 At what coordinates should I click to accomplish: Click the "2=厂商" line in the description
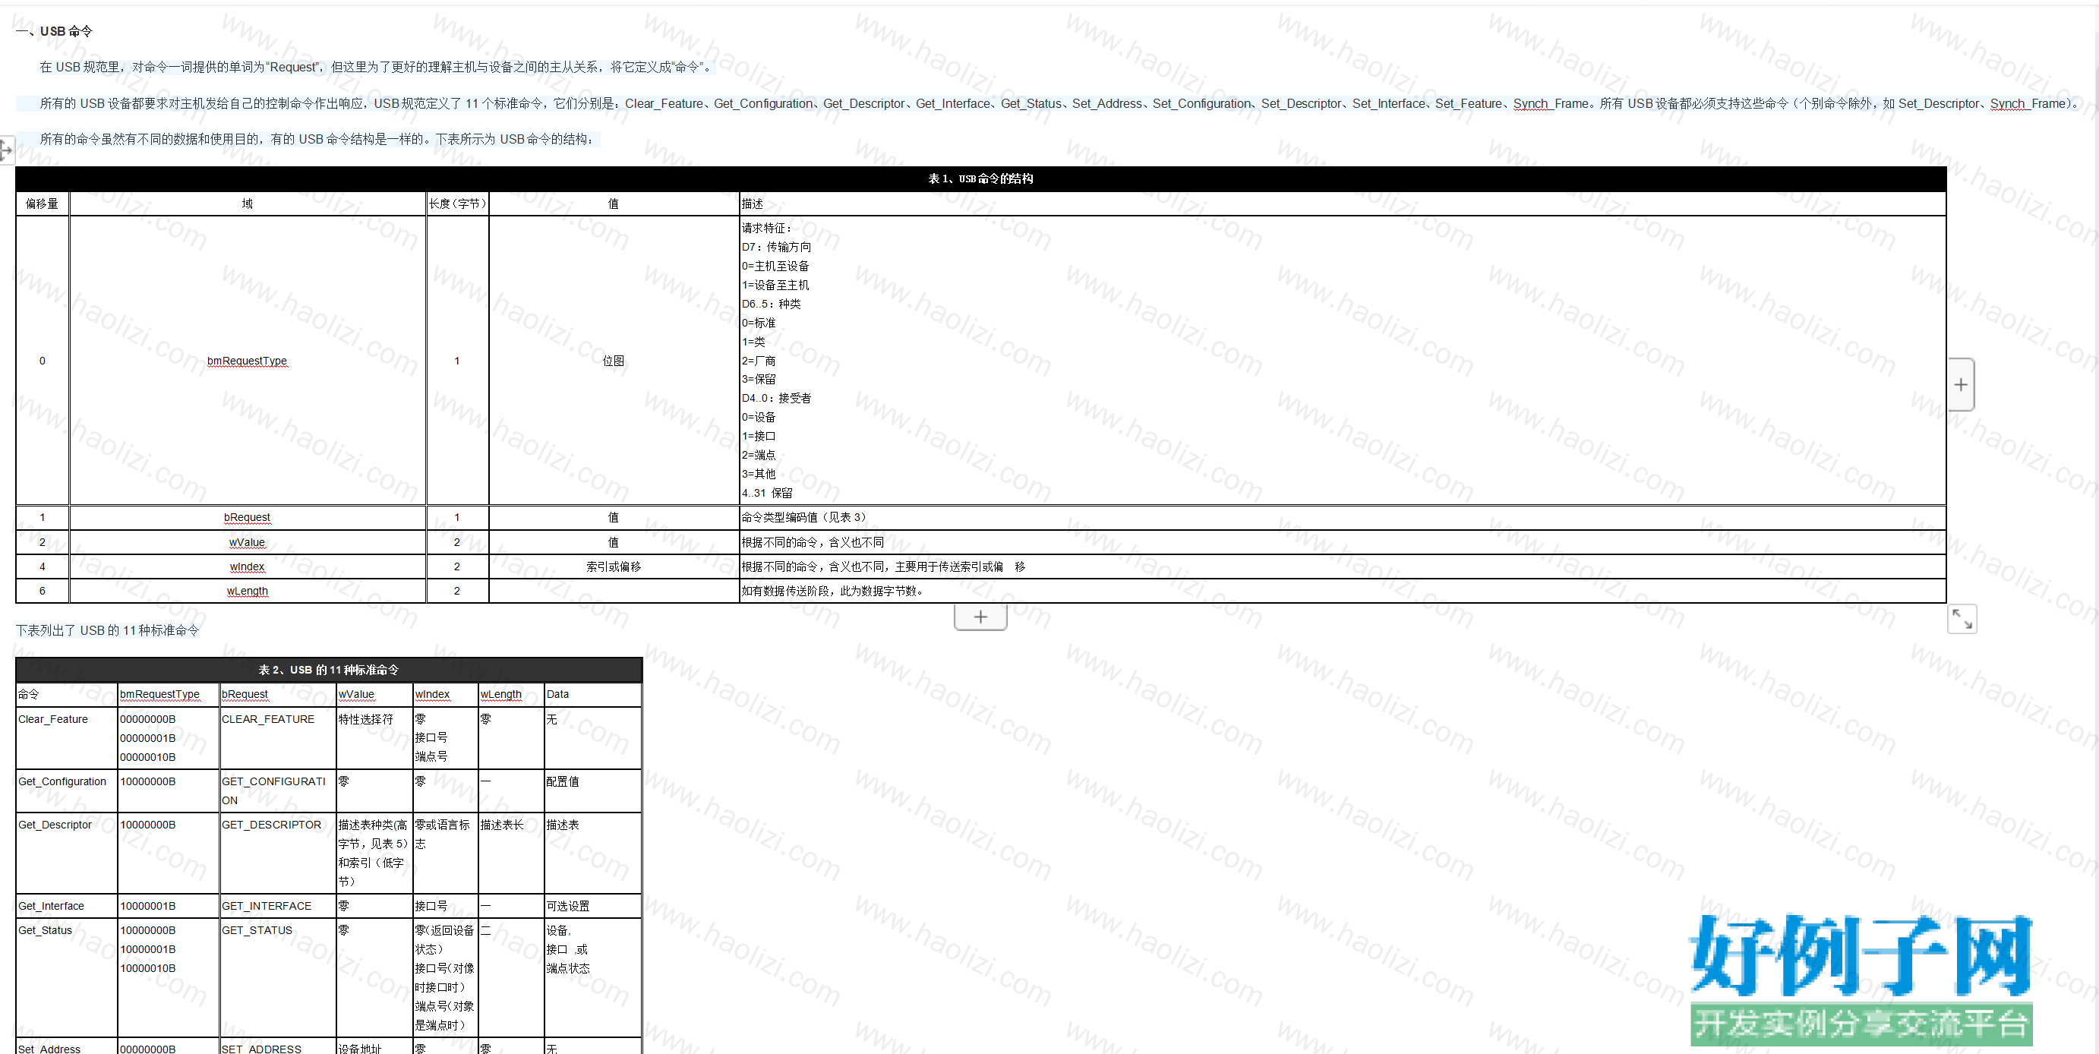click(759, 361)
